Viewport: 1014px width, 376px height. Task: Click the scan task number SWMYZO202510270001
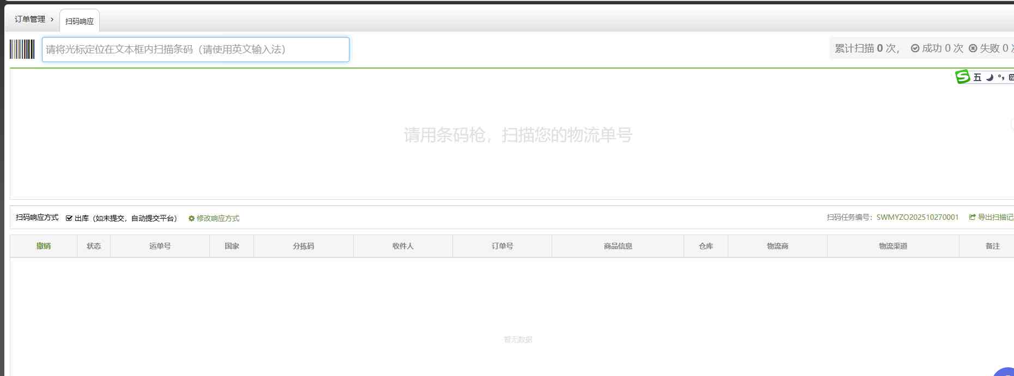tap(917, 217)
